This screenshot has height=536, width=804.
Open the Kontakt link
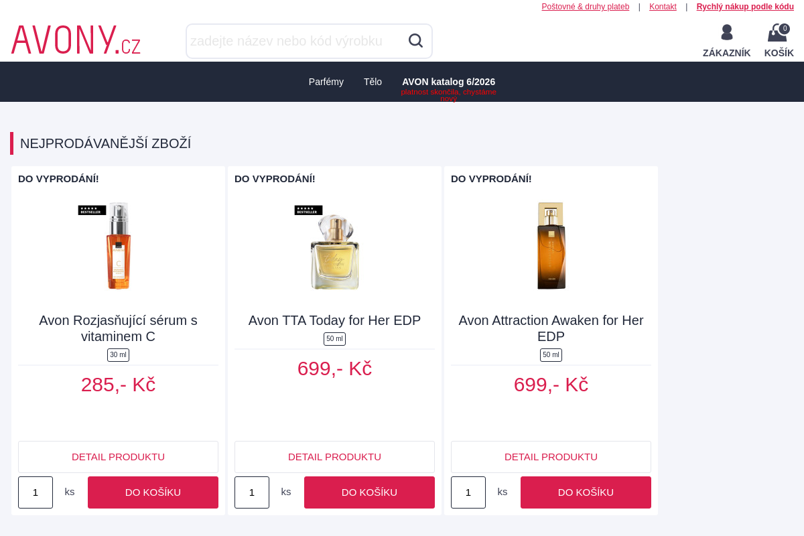point(663,7)
